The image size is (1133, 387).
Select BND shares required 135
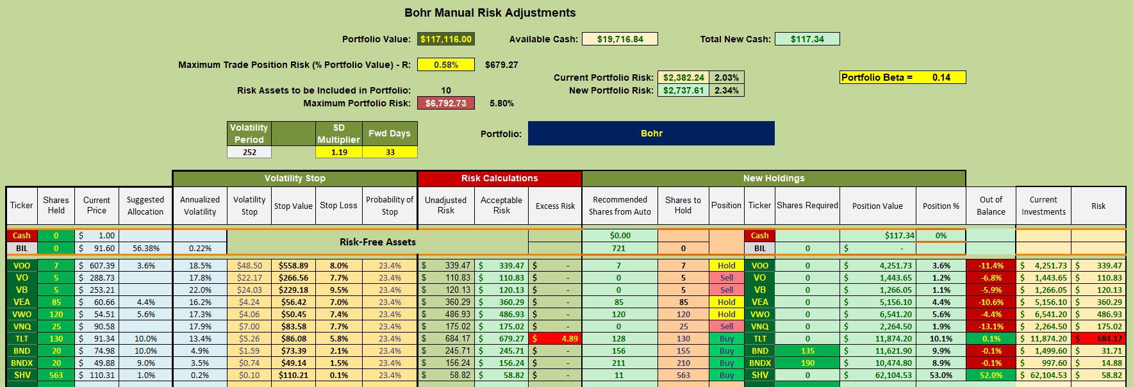[807, 350]
